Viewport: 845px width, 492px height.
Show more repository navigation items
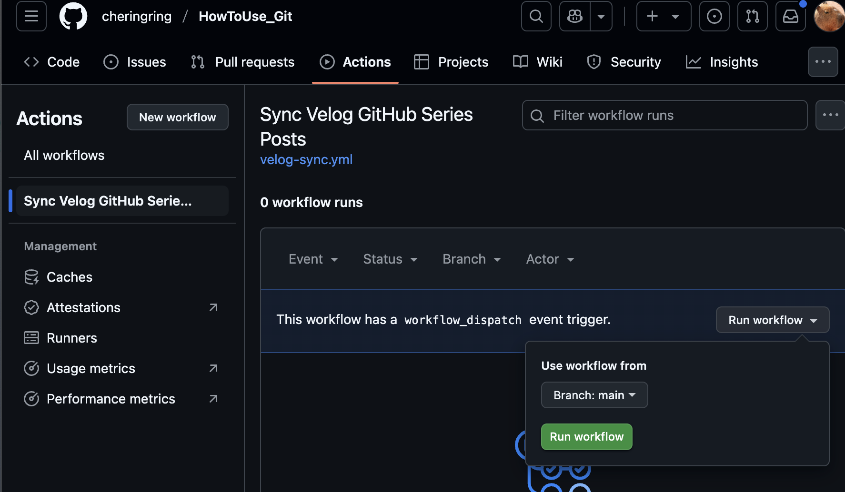823,62
